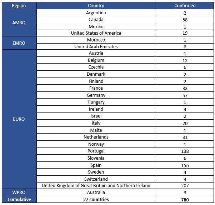The height and width of the screenshot is (205, 215).
Task: Click the Confirmed column header
Action: [185, 6]
